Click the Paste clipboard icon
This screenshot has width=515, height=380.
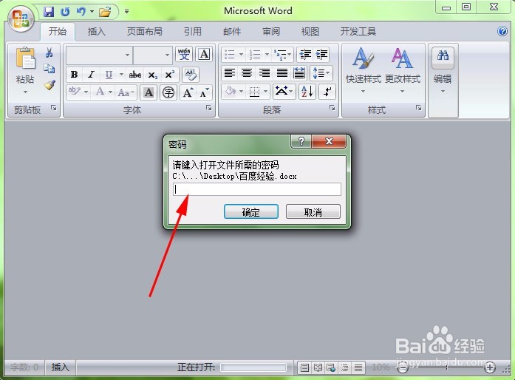pos(25,58)
